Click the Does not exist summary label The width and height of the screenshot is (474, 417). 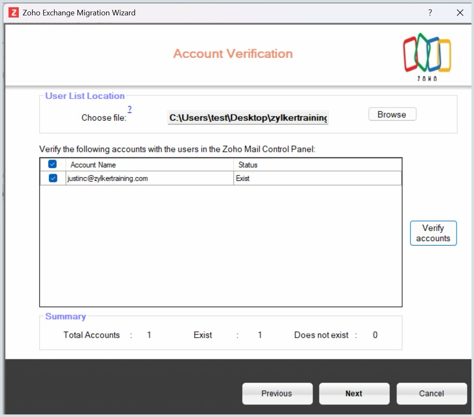click(x=321, y=335)
